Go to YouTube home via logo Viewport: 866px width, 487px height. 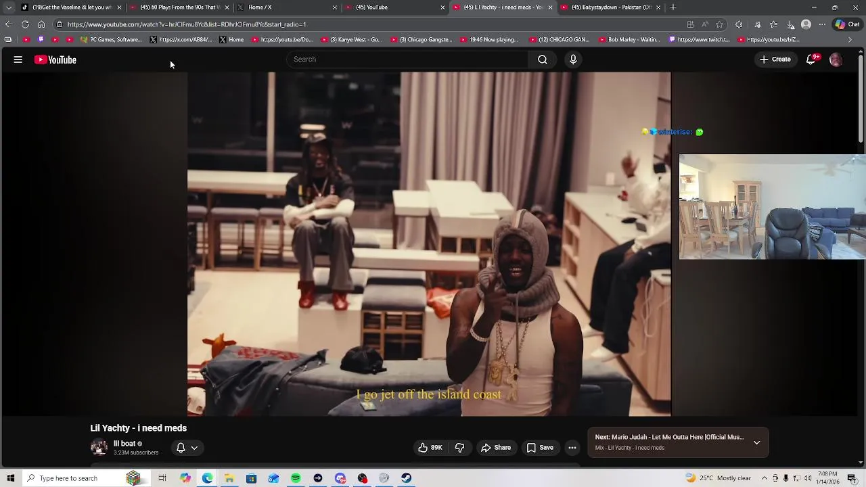pos(55,60)
